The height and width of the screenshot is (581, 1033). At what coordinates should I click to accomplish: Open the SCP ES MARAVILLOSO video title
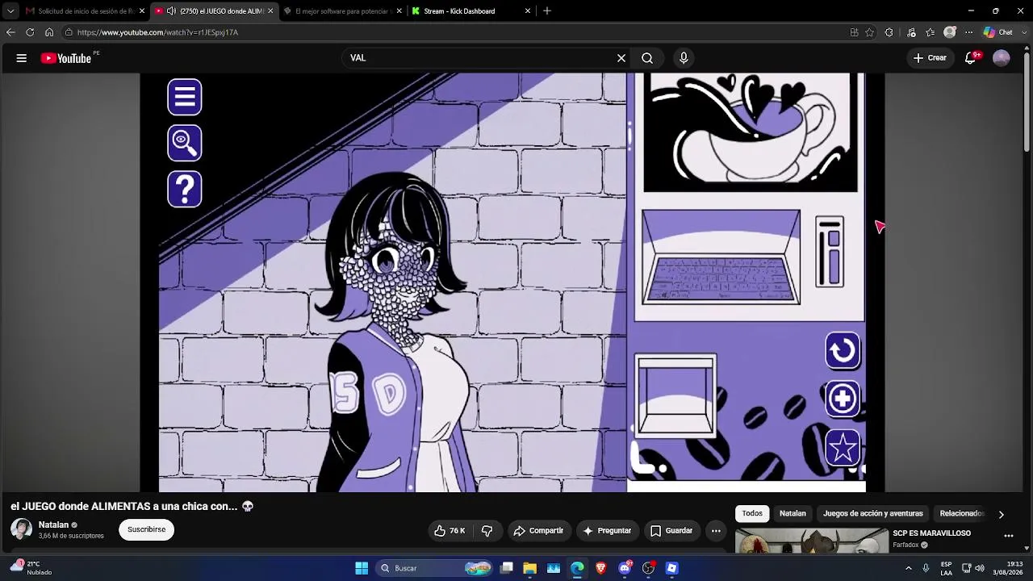(931, 533)
